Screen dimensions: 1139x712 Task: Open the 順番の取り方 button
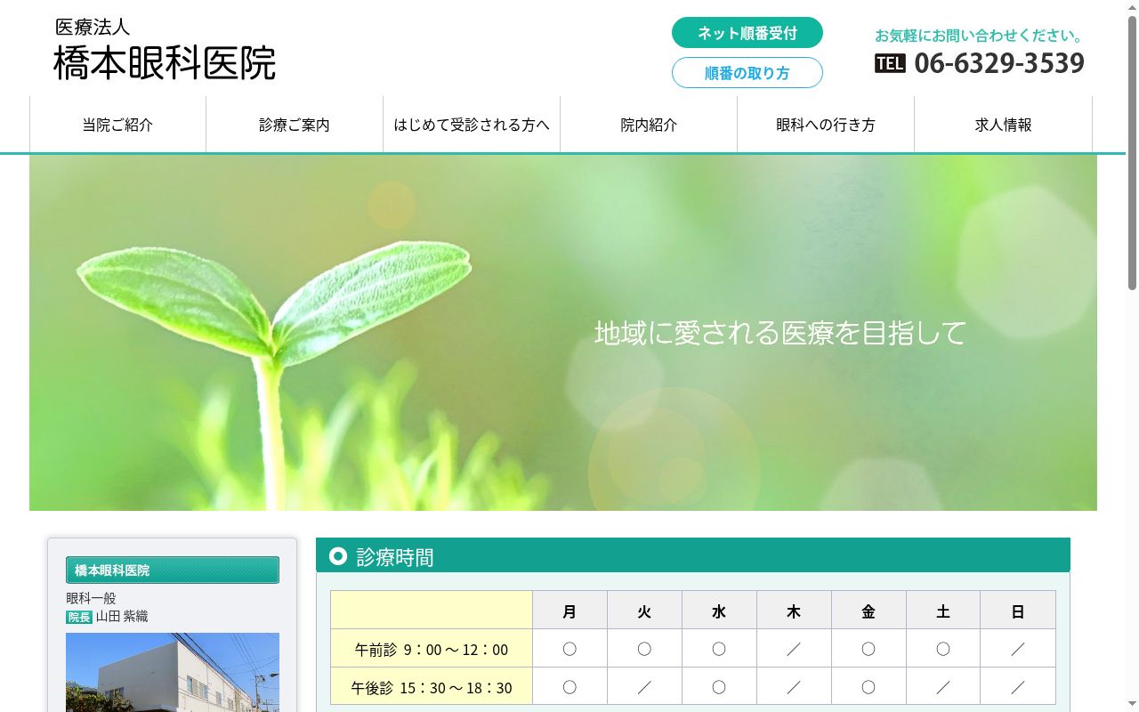[x=747, y=73]
